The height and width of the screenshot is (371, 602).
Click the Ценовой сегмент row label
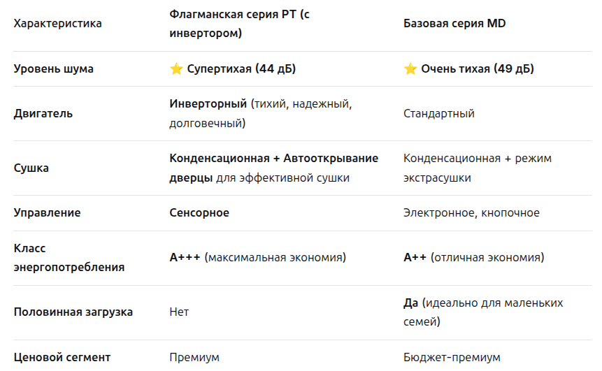tap(62, 358)
